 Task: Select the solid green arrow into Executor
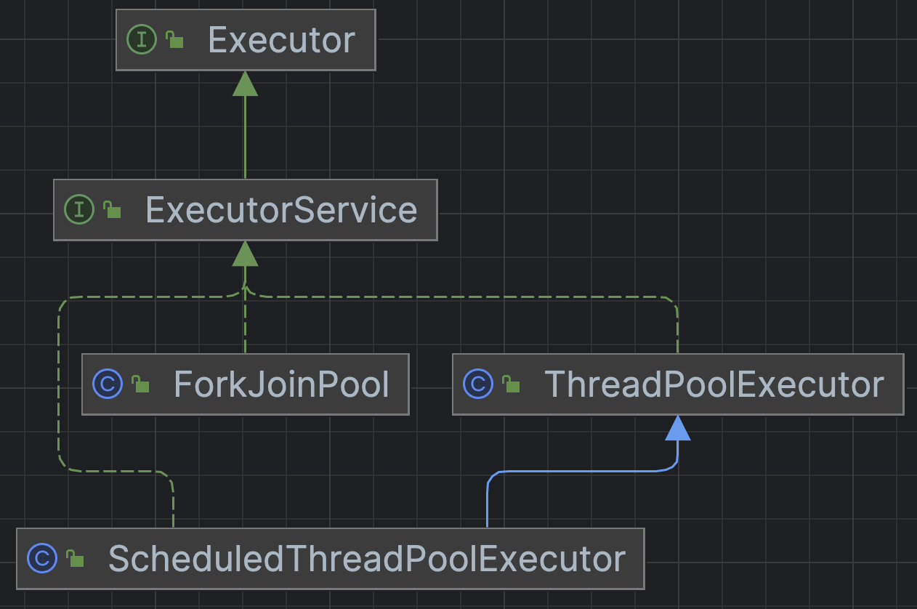click(245, 125)
